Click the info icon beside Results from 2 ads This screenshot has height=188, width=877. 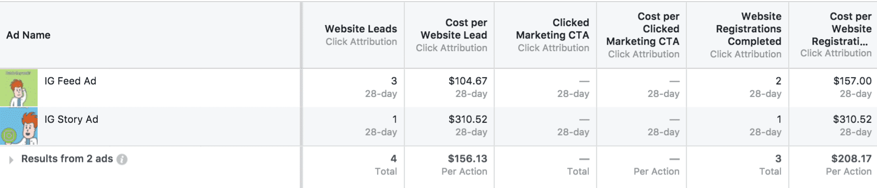tap(122, 159)
